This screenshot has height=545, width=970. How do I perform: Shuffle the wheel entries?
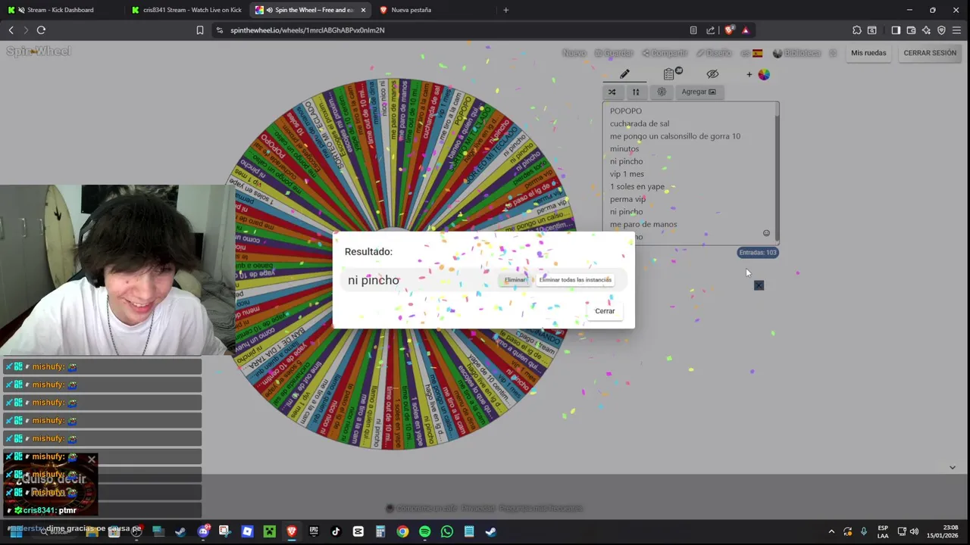[612, 92]
